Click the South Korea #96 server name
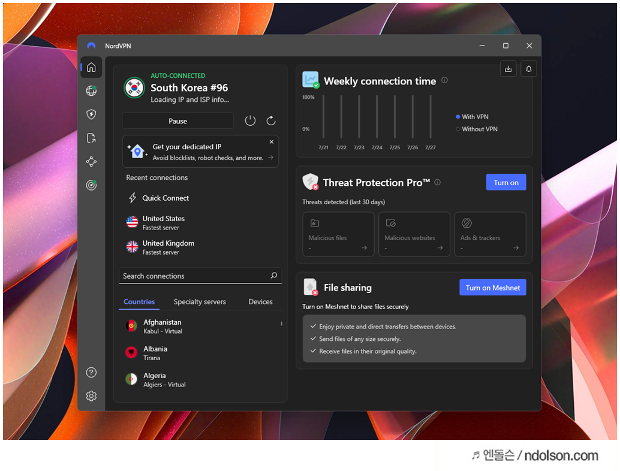 coord(189,87)
